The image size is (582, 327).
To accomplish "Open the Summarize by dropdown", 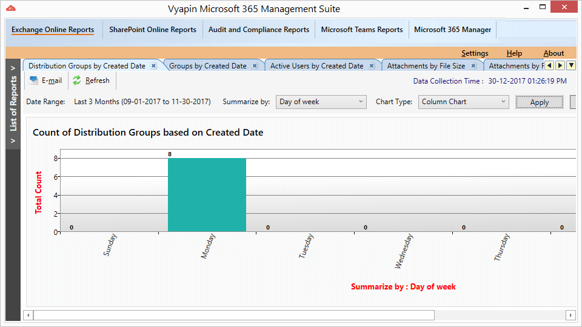I will coord(321,102).
